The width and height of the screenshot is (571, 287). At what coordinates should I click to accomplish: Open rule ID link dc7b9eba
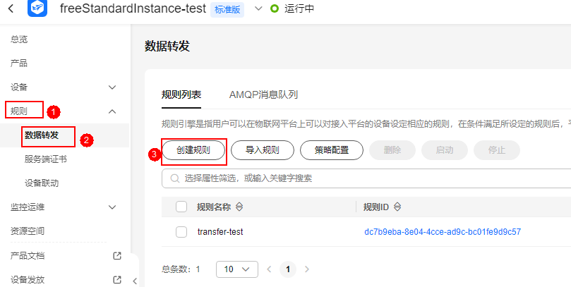point(442,232)
